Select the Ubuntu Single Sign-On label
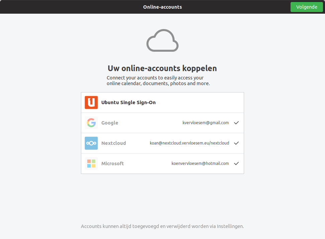The height and width of the screenshot is (239, 325). [128, 102]
